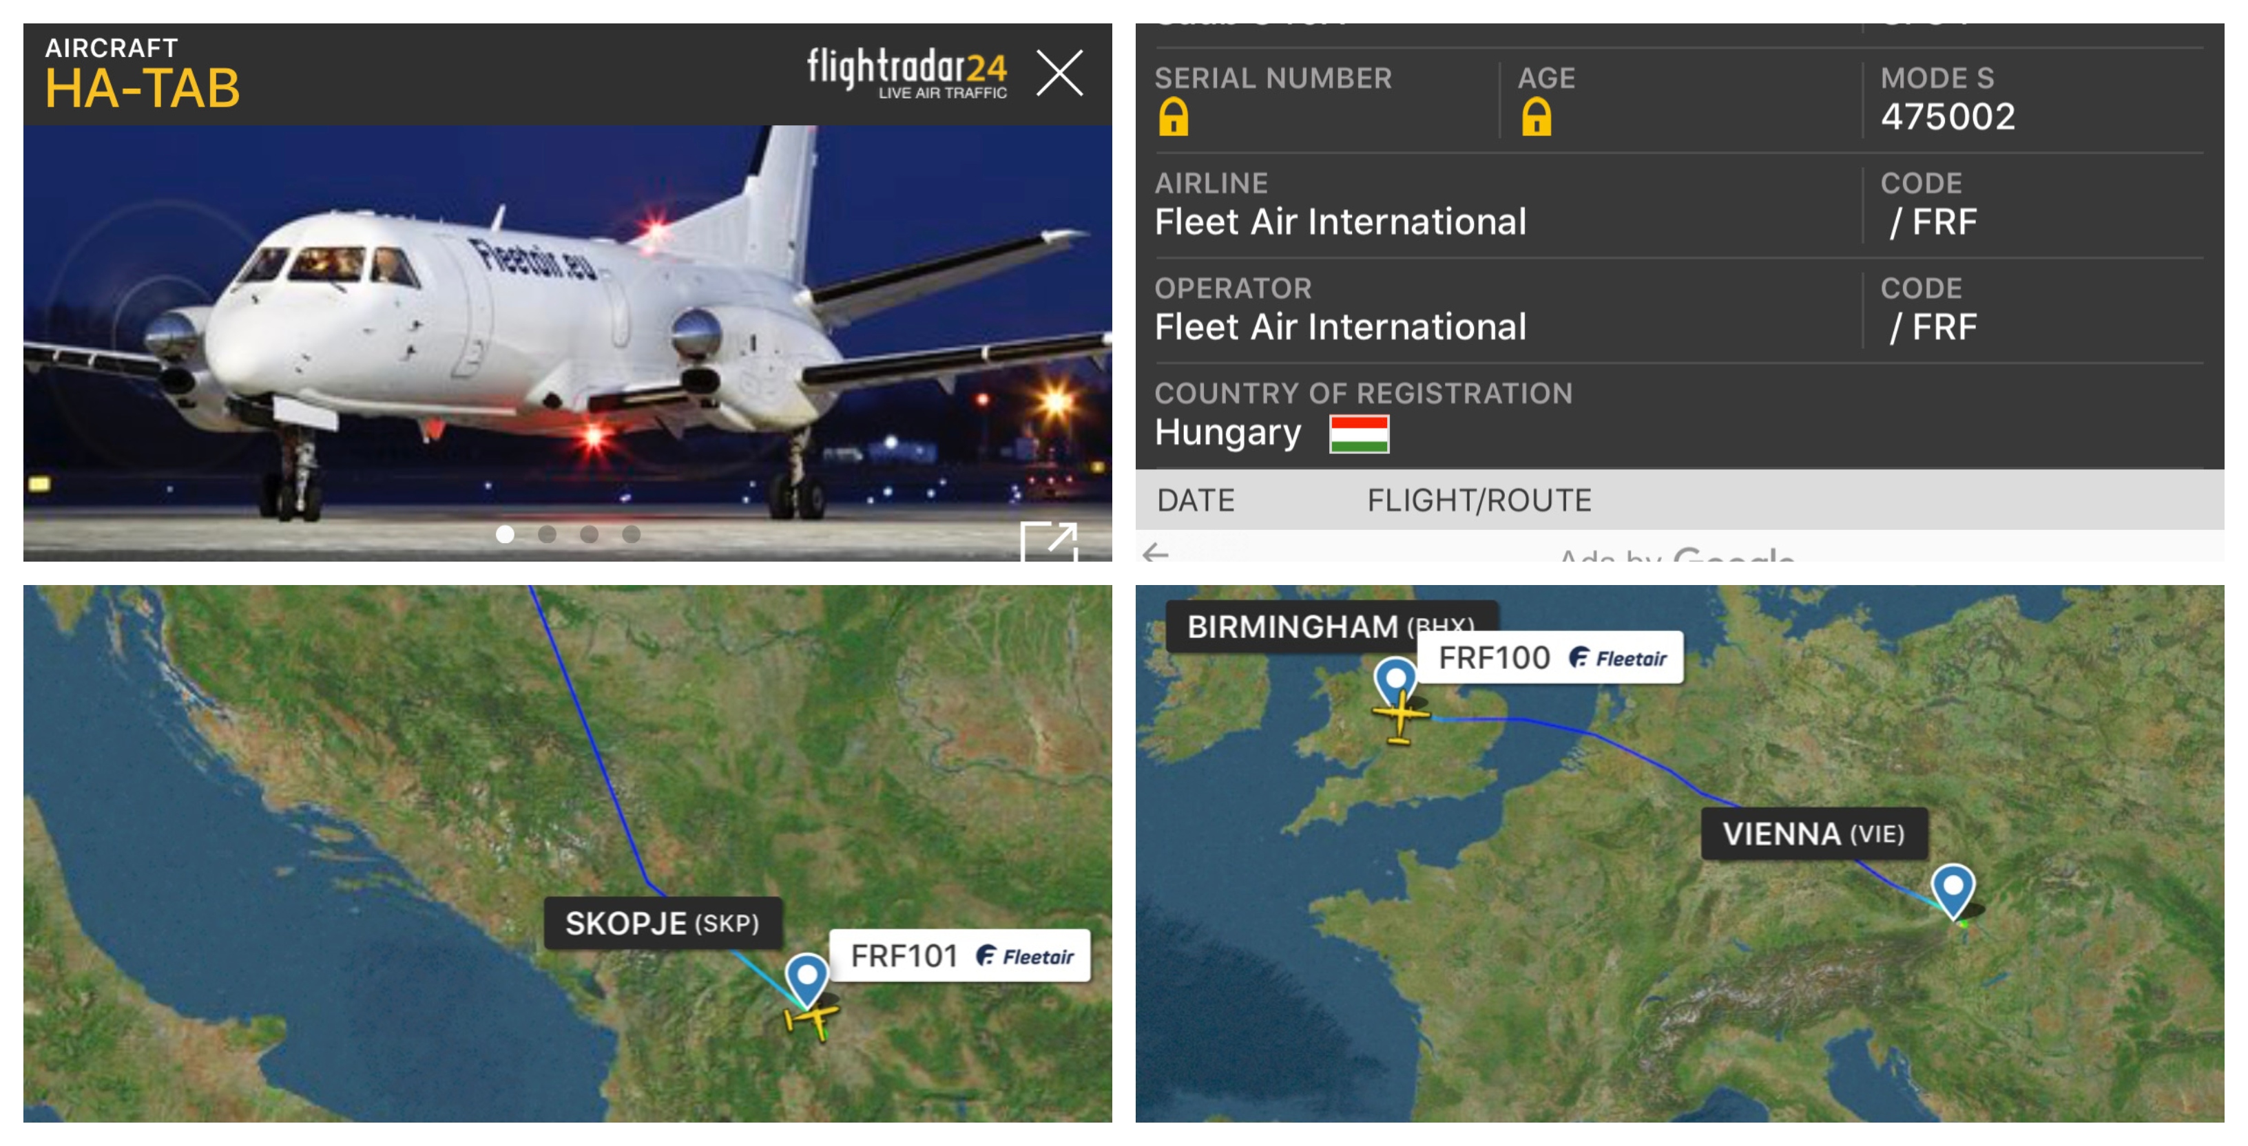Unlock the Serial Number padlock icon
This screenshot has width=2248, height=1146.
(1173, 117)
